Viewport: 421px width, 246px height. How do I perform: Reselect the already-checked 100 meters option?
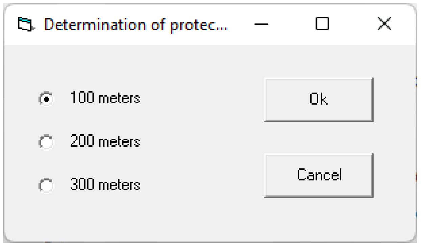(46, 99)
